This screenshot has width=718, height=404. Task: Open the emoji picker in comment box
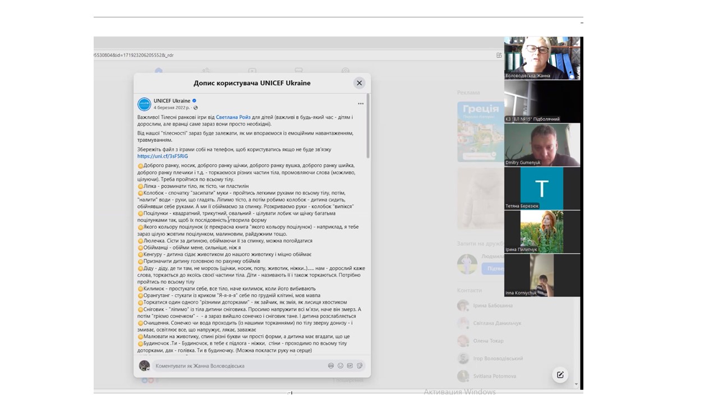pos(340,366)
